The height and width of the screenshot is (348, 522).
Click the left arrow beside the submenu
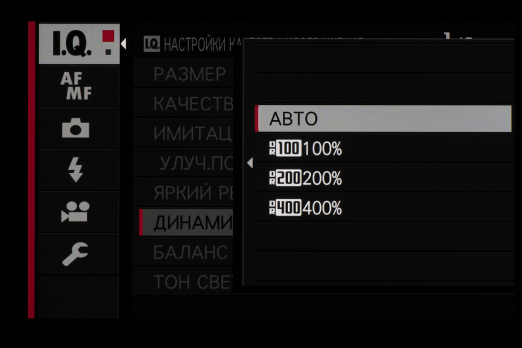click(250, 163)
